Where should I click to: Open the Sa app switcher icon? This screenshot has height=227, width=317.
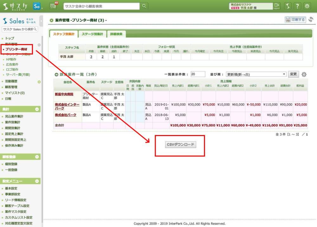37,6
